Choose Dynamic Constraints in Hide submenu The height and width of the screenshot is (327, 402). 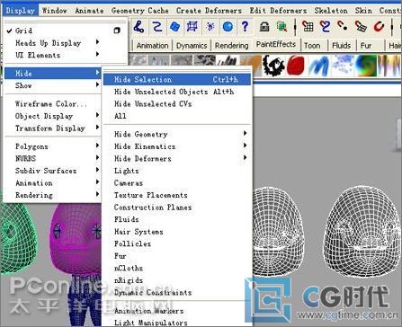coord(177,293)
